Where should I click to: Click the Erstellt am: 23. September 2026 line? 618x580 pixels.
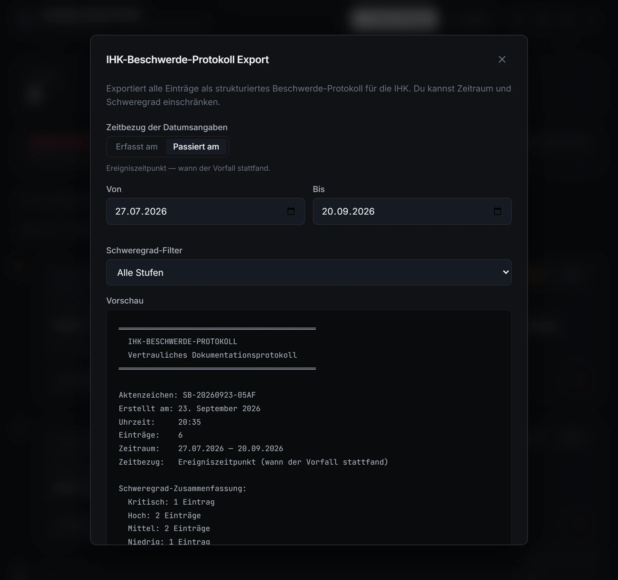pos(190,409)
